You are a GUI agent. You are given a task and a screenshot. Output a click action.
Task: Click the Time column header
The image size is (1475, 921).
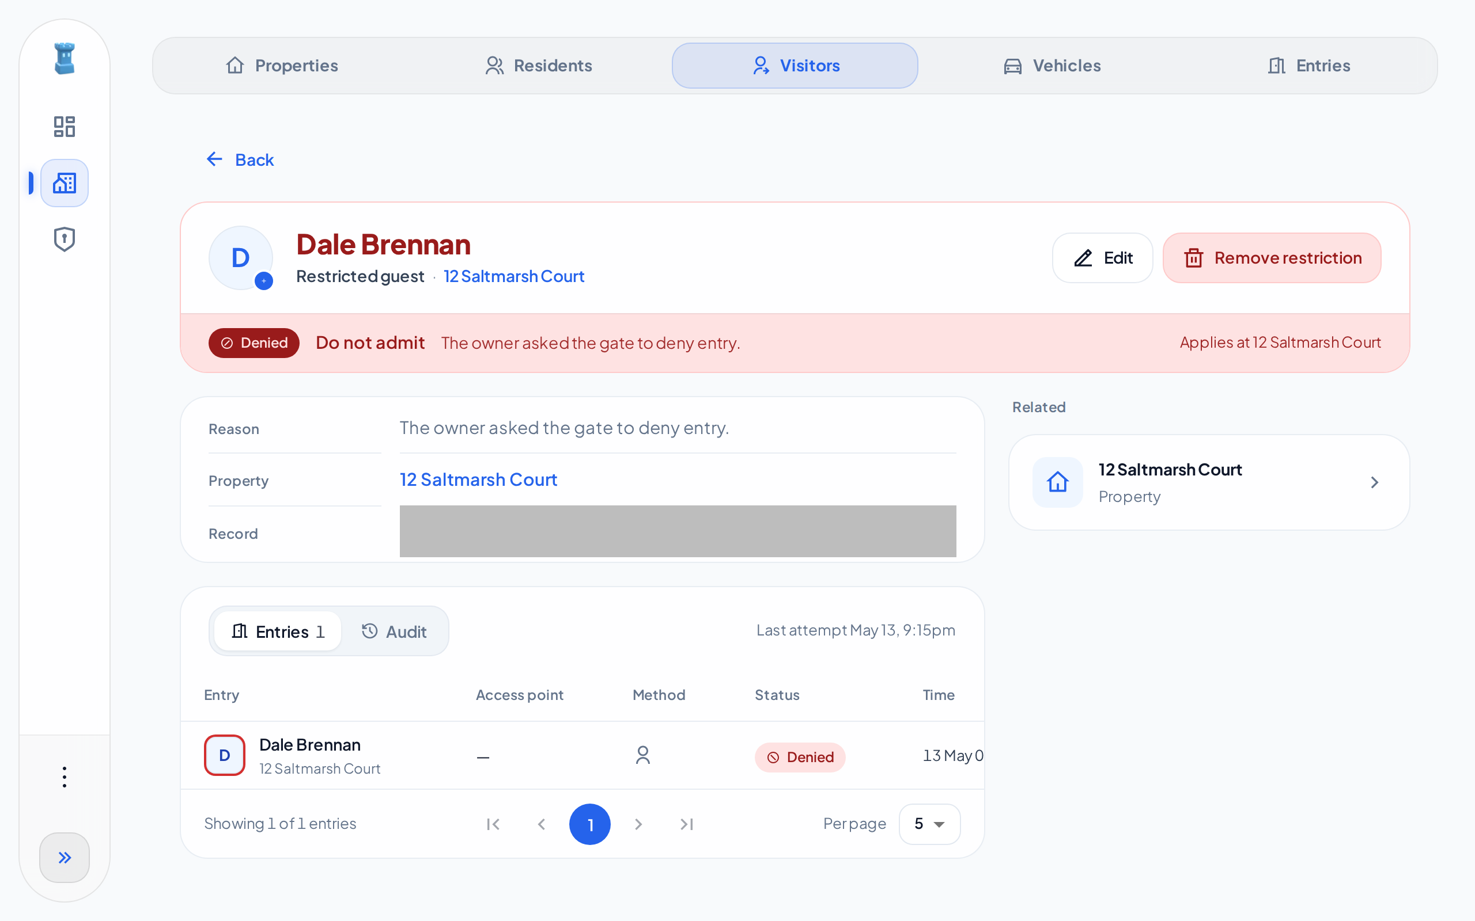coord(939,695)
